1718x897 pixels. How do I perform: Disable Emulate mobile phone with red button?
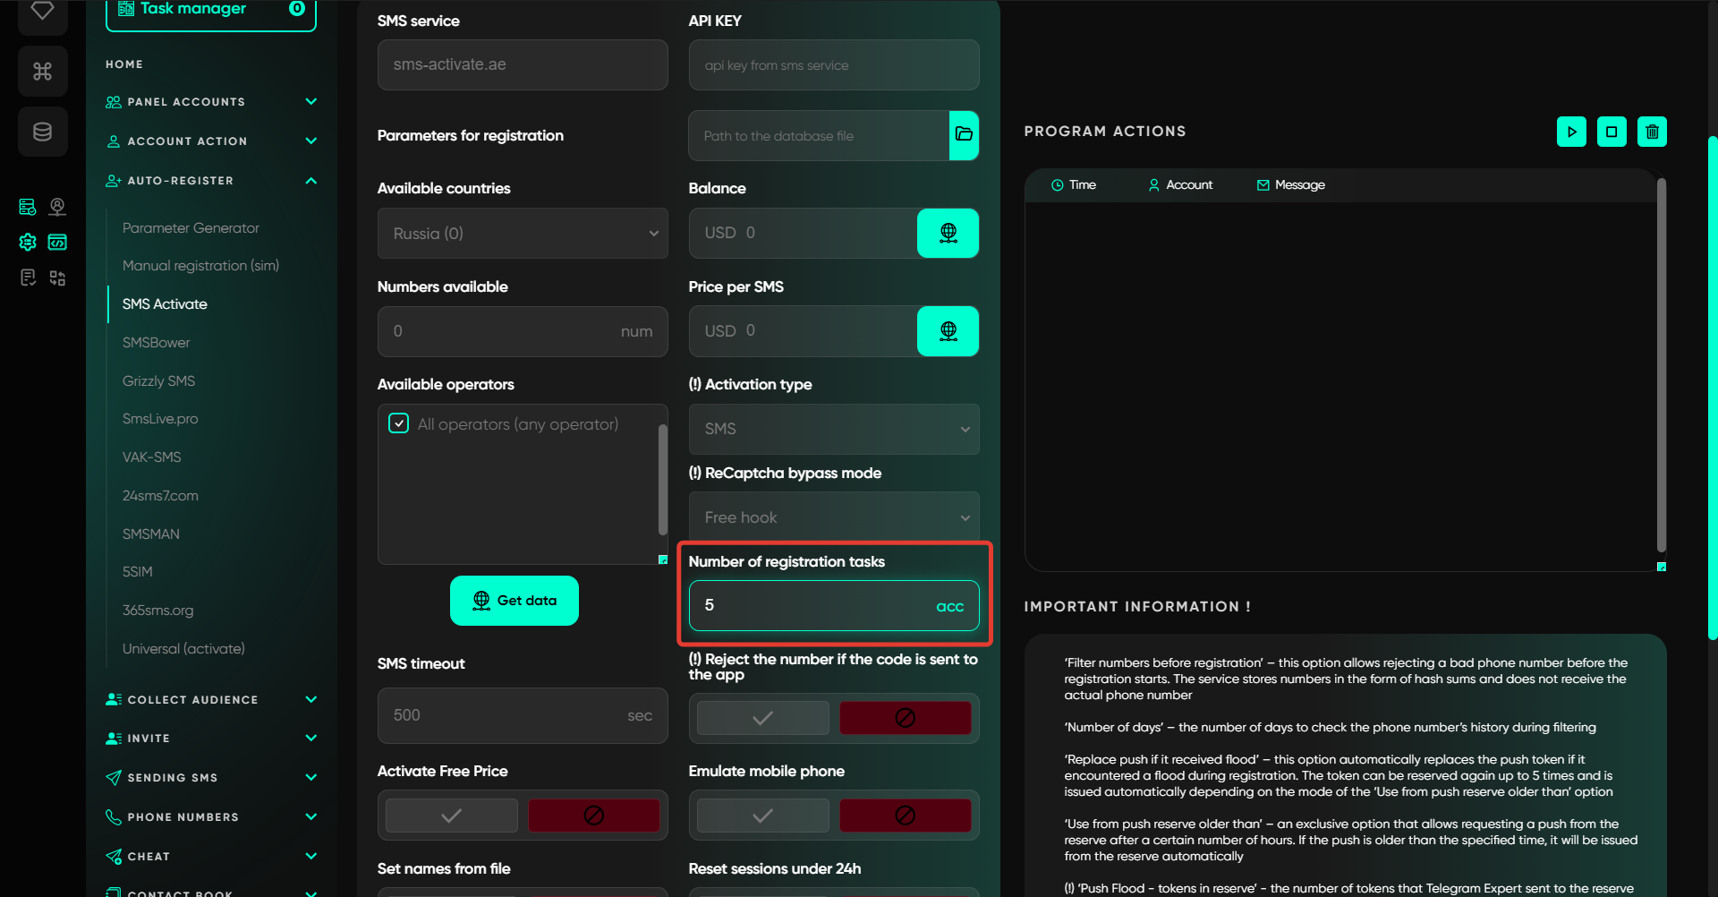[905, 816]
